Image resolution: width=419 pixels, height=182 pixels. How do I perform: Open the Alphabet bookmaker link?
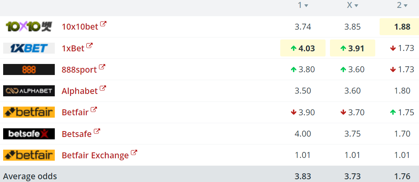(80, 91)
